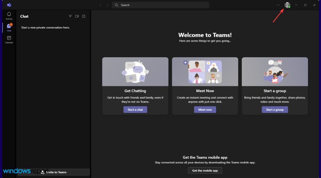
Task: Click Get the mobile app button
Action: (205, 171)
